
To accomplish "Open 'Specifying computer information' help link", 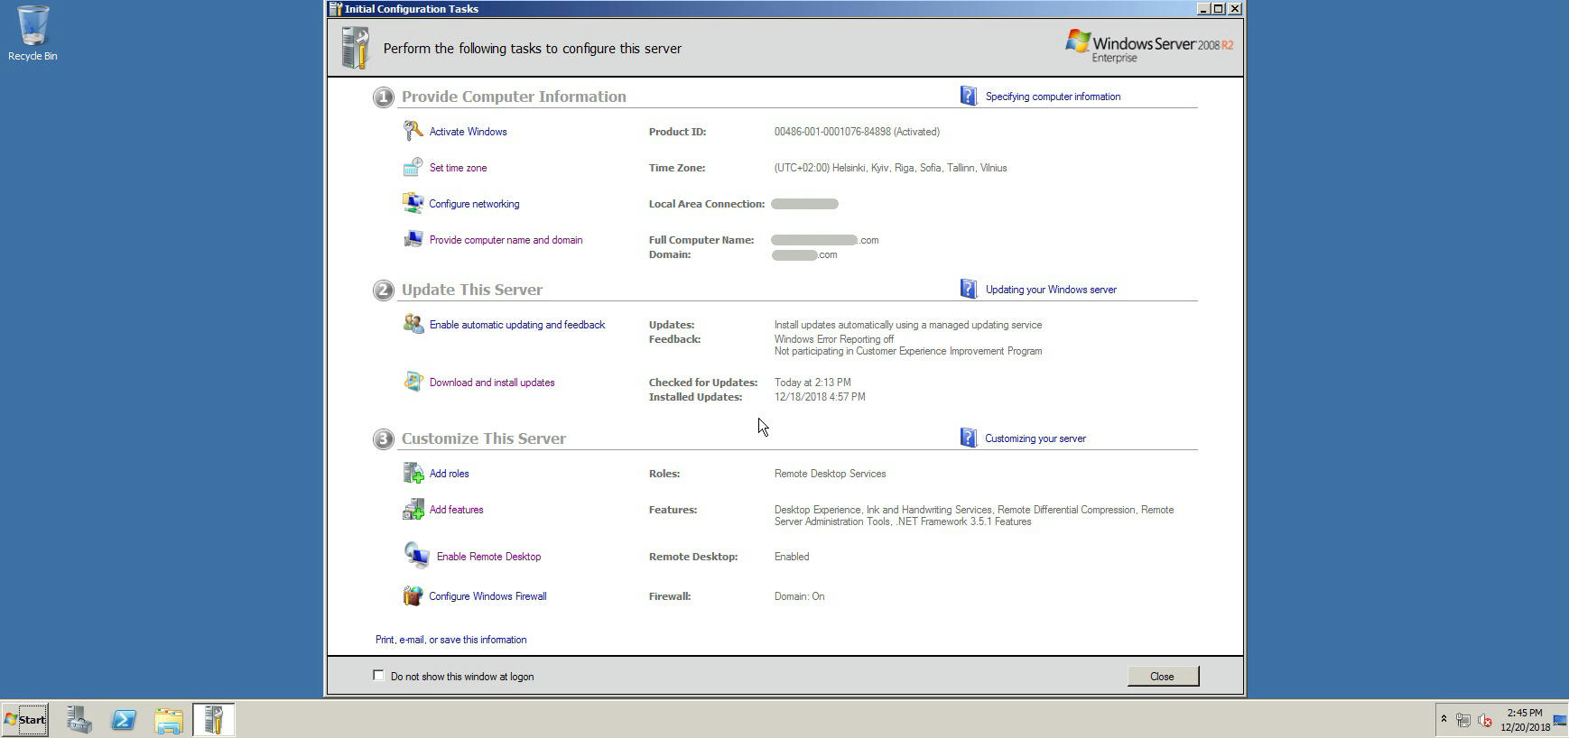I will [x=1053, y=97].
